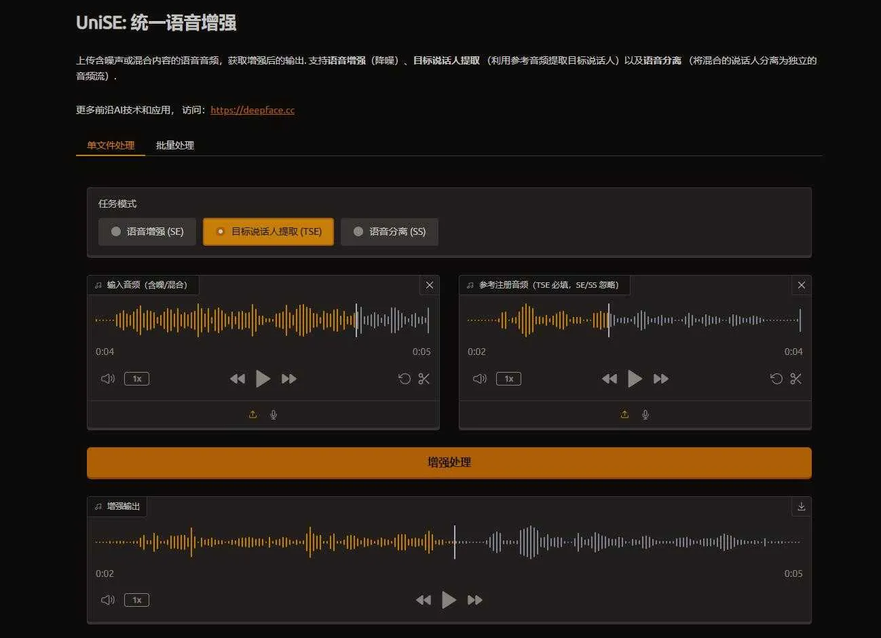This screenshot has height=638, width=881.
Task: Switch to the 单文件处理 tab
Action: click(111, 145)
